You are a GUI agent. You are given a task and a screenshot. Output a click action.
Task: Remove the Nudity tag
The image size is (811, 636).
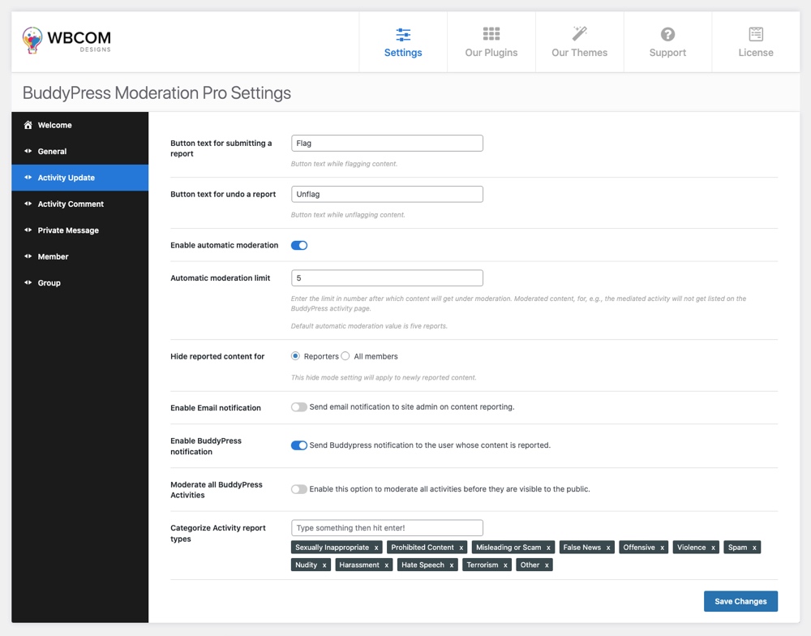pyautogui.click(x=324, y=565)
